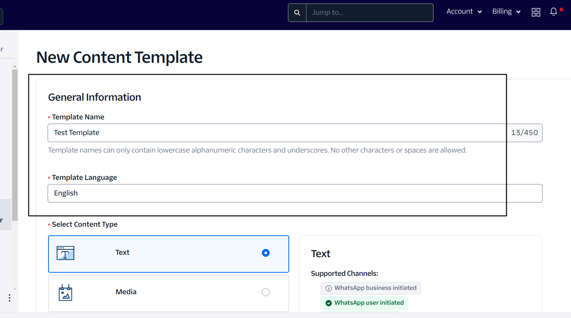Open the vertical three-dot sidebar menu
The image size is (571, 318).
[x=9, y=298]
